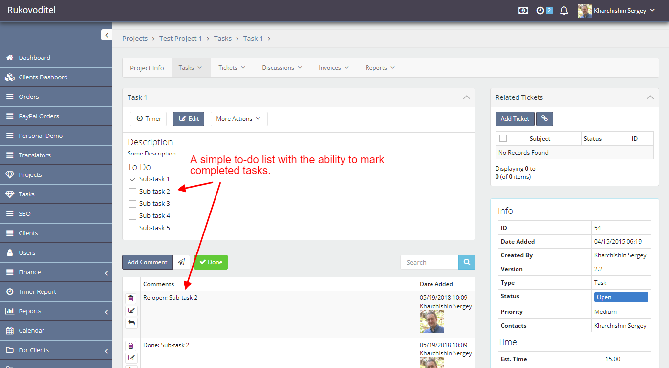Switch to the Project Info tab
Viewport: 669px width, 368px height.
click(x=147, y=68)
